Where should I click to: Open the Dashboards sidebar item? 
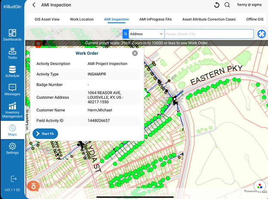12,35
